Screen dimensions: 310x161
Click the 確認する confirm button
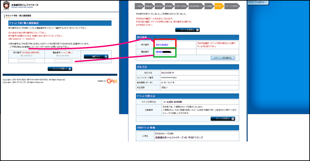pyautogui.click(x=96, y=57)
